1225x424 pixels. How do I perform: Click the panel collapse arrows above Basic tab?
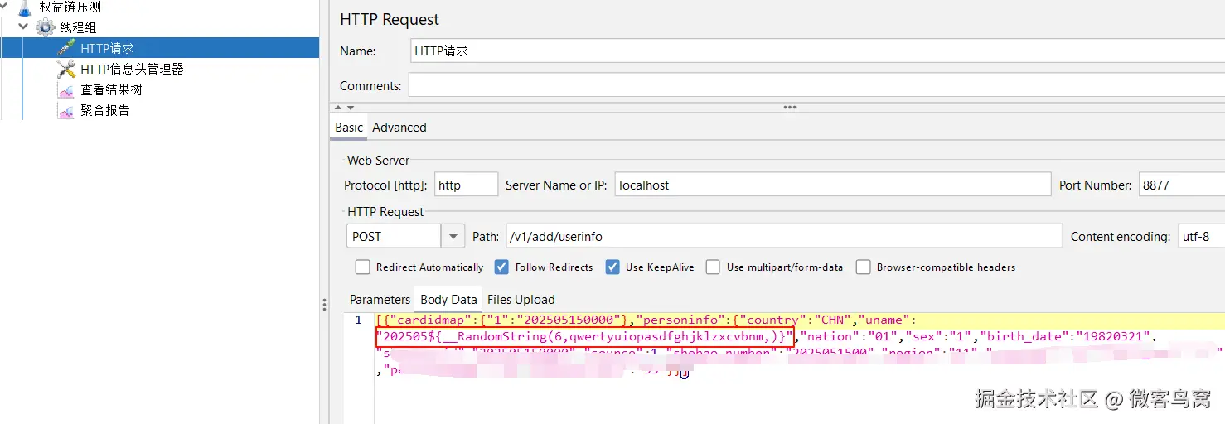344,108
